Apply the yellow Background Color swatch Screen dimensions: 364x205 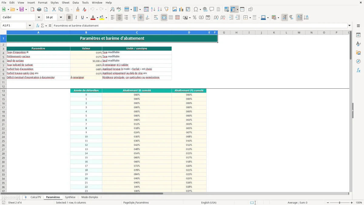click(x=102, y=18)
